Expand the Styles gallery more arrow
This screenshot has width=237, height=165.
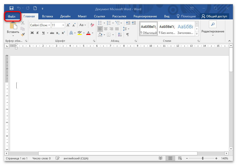click(x=197, y=33)
